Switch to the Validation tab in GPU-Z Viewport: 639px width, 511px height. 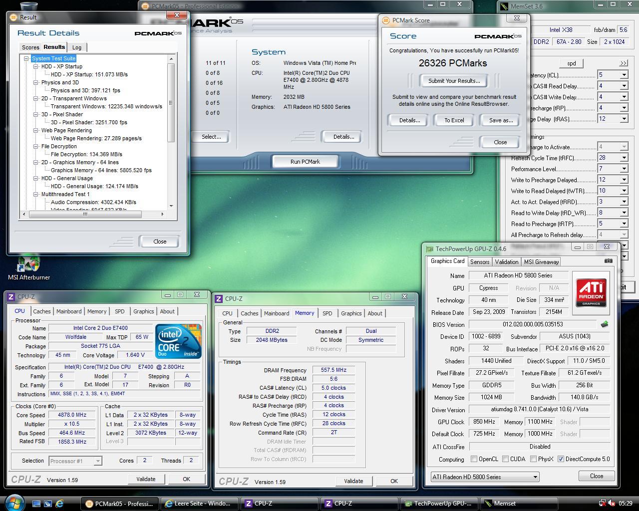click(x=507, y=261)
